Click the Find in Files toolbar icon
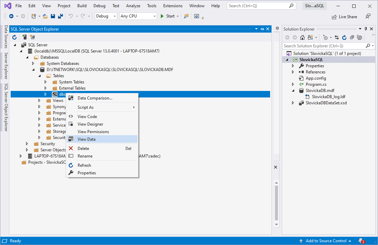This screenshot has width=378, height=245. [186, 16]
